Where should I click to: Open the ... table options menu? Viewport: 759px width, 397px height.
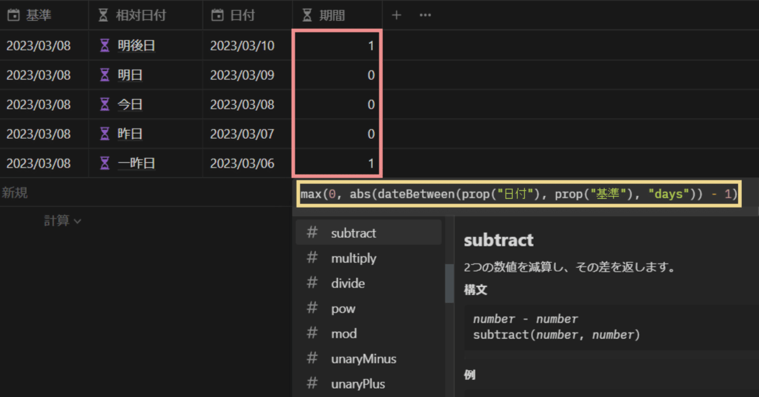[425, 14]
